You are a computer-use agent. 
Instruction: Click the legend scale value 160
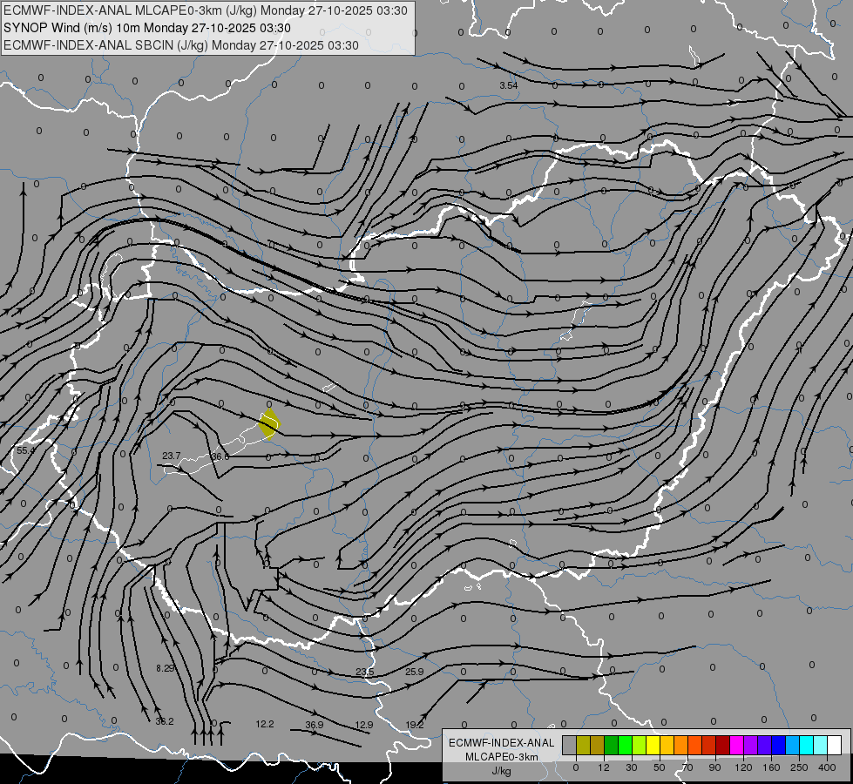[771, 767]
